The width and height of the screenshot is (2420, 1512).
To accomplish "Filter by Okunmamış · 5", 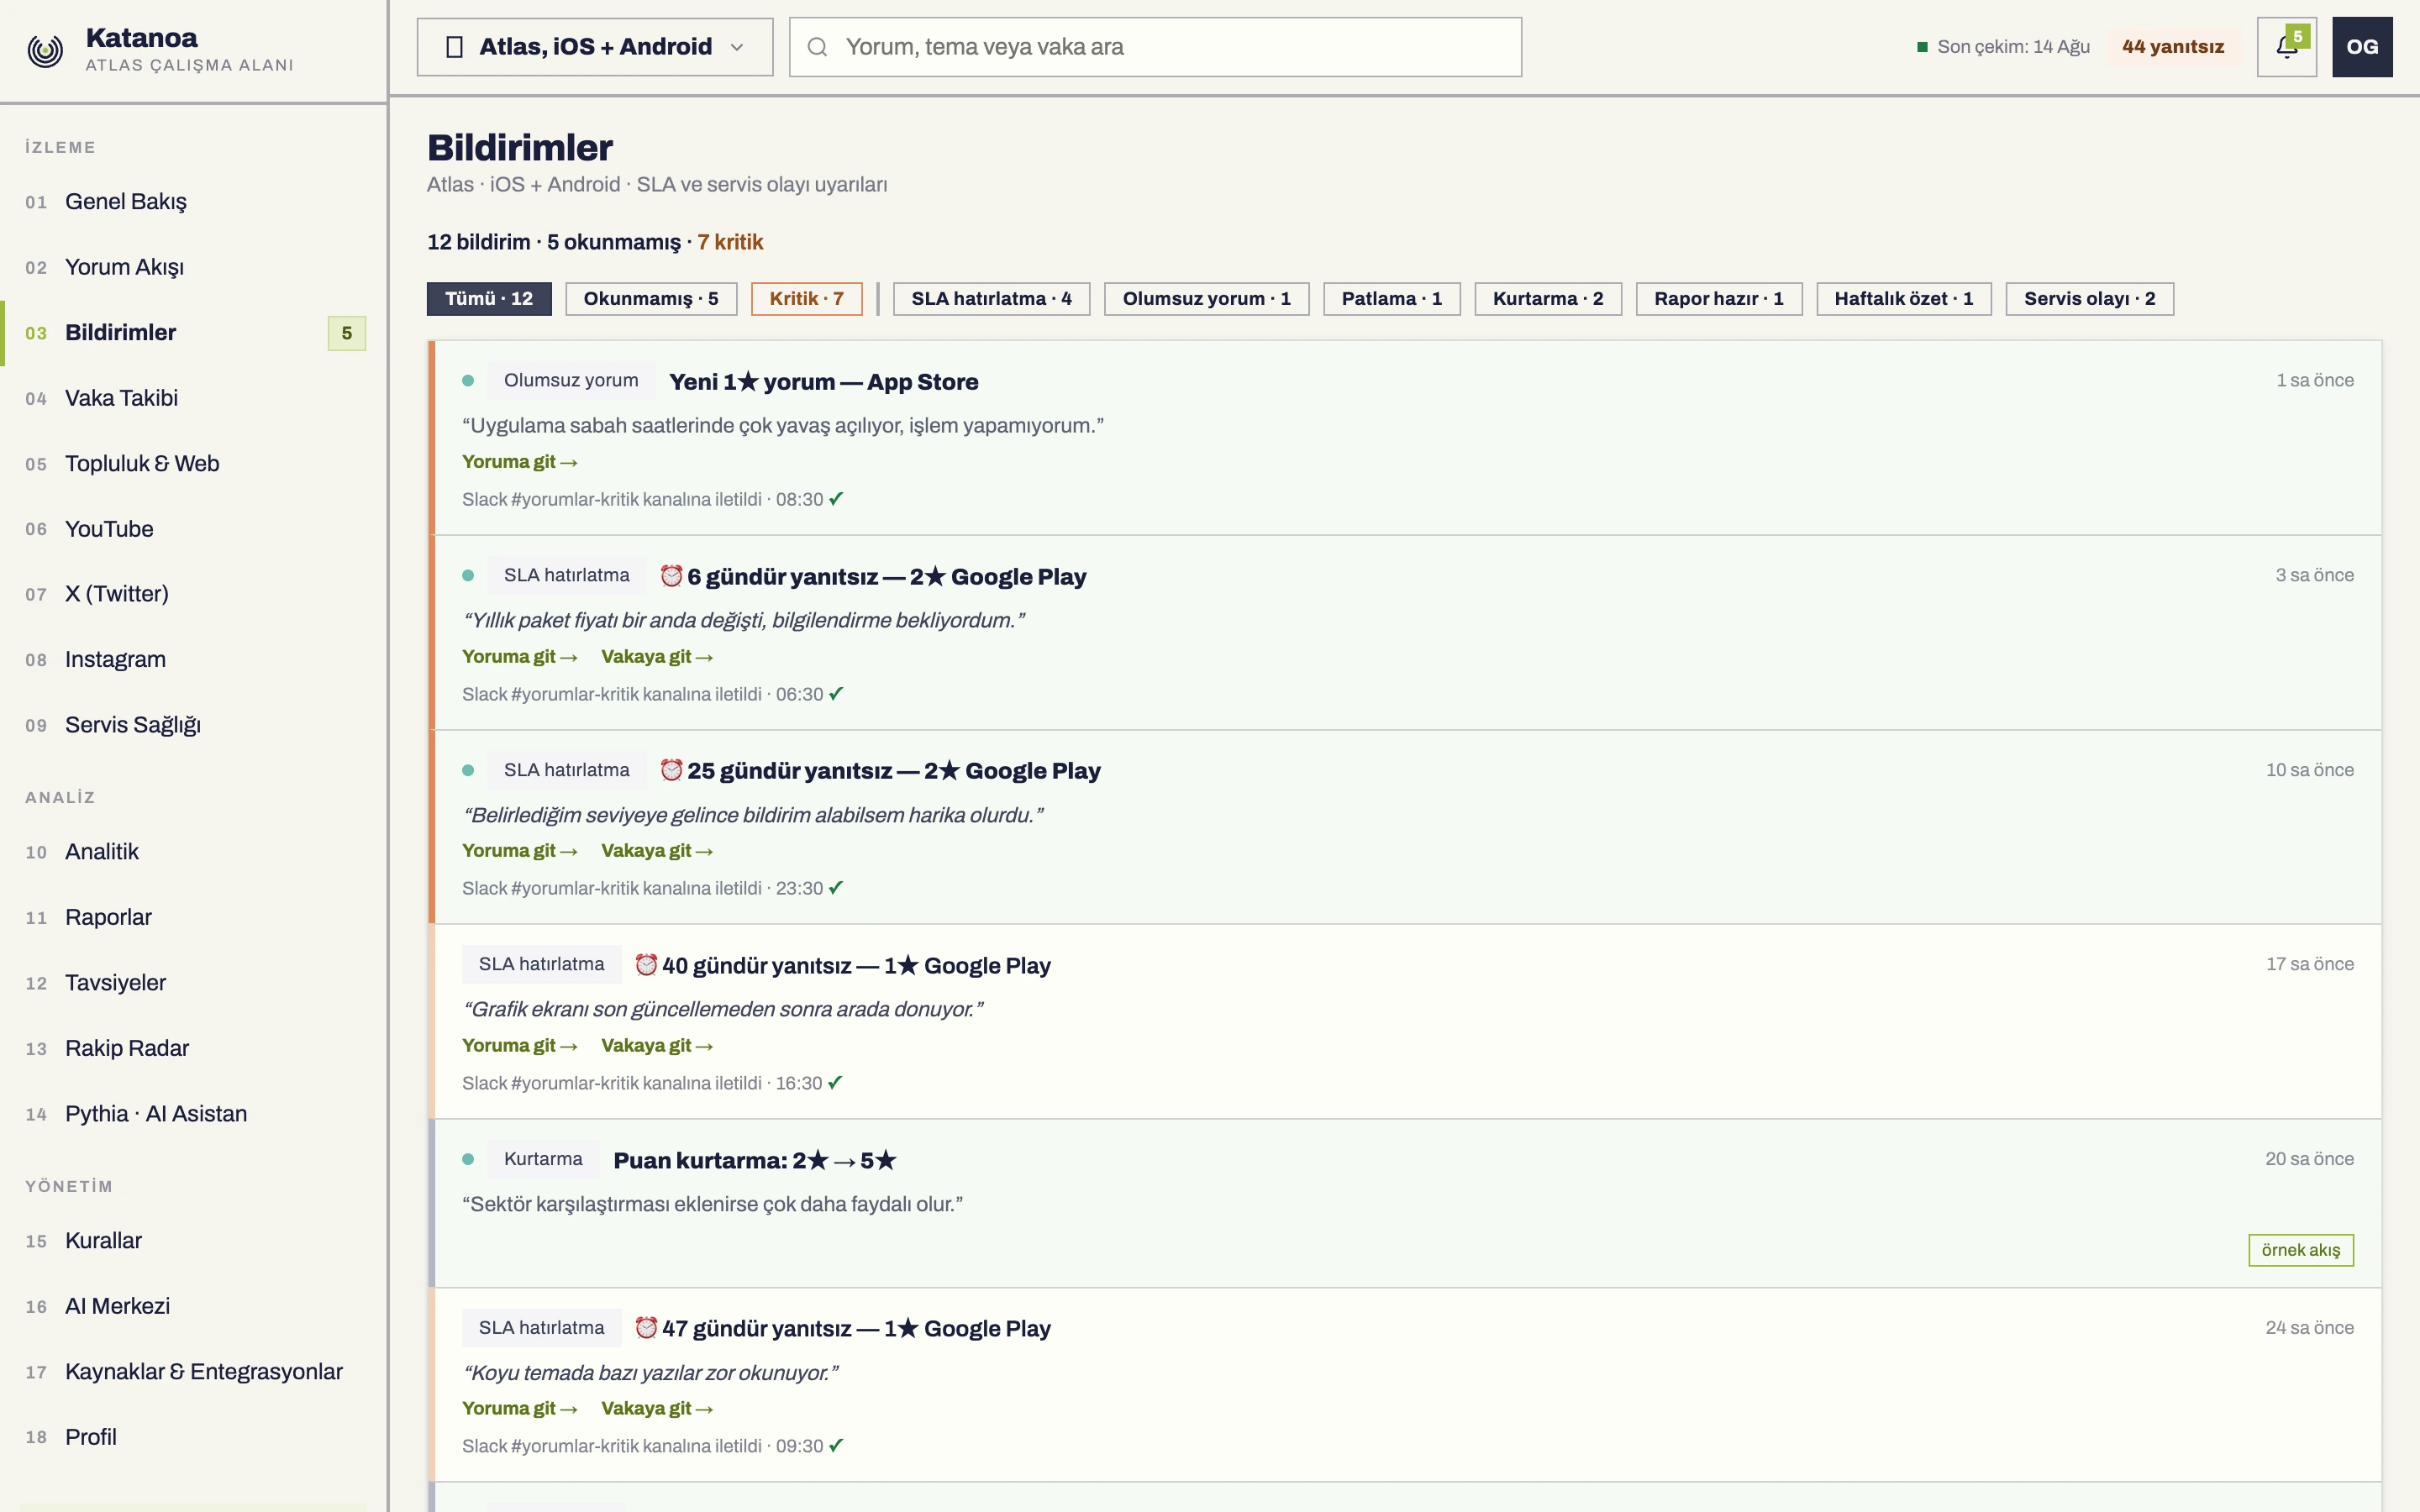I will (651, 299).
